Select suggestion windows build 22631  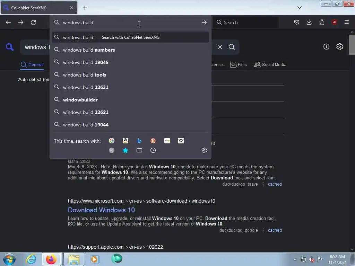[x=130, y=87]
